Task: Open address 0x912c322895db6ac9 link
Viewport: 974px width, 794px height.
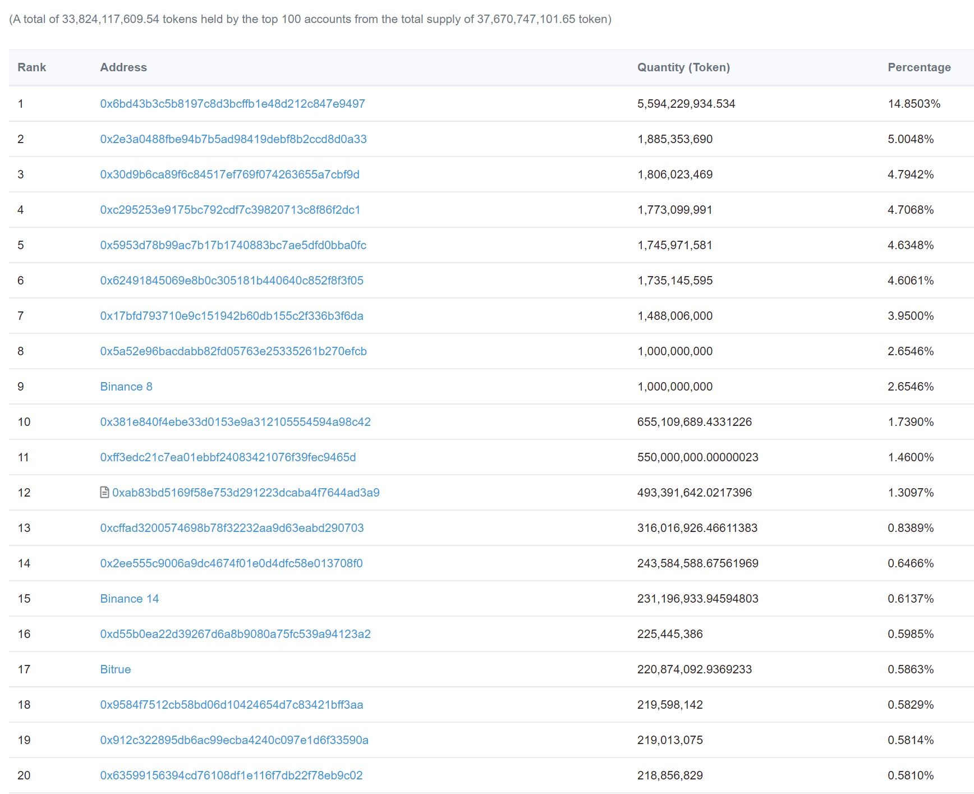Action: point(235,740)
